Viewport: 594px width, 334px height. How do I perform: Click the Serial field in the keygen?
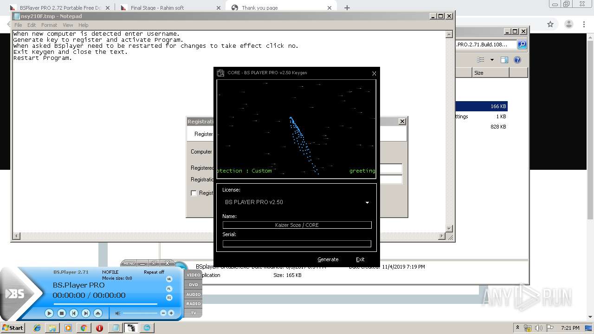tap(297, 244)
